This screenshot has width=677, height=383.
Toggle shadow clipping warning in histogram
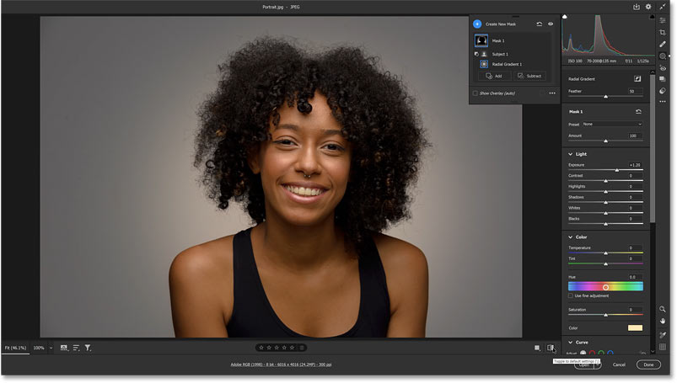(565, 17)
